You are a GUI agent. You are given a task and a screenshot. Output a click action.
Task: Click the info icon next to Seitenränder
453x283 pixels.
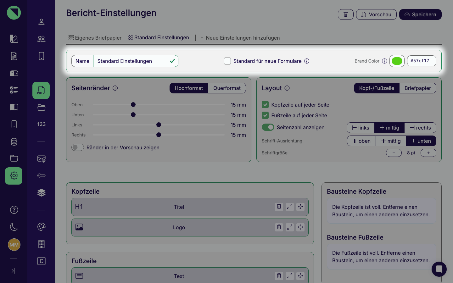click(x=115, y=88)
